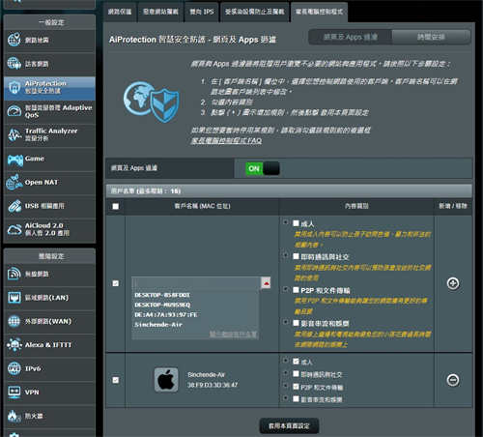The width and height of the screenshot is (483, 437).
Task: Check 即時通訊與社交 category in new rule
Action: pos(296,256)
